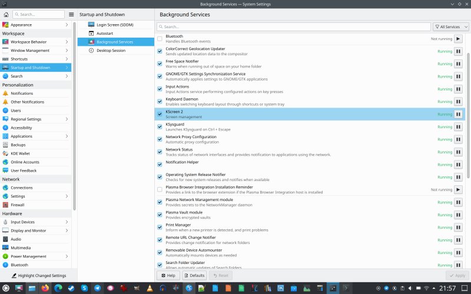This screenshot has width=471, height=294.
Task: Click the sidebar settings search field
Action: 38,14
